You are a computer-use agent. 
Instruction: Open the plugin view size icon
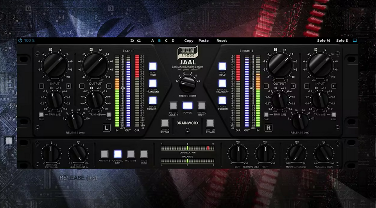click(x=355, y=41)
